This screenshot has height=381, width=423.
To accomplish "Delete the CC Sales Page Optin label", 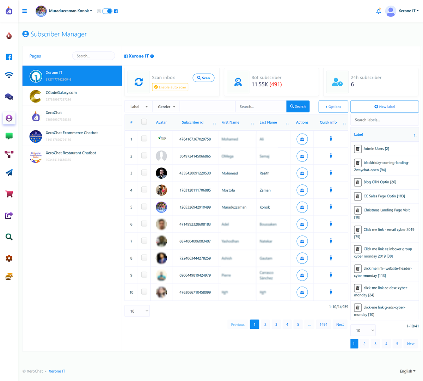I will point(357,196).
